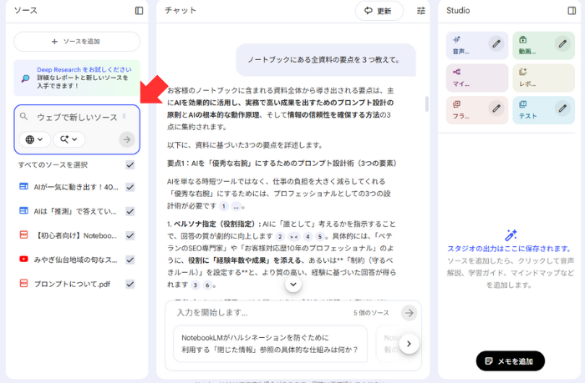Open the AIは「推測」で答えてい... source
The height and width of the screenshot is (383, 585).
tap(75, 211)
